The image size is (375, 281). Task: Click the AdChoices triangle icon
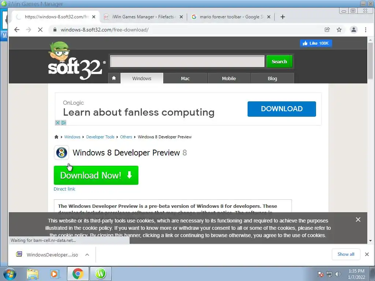tap(64, 123)
